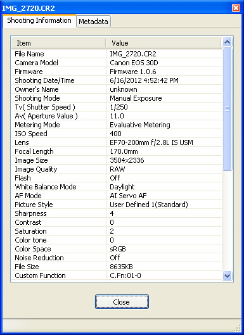Click the ISO value 400
244x335 pixels.
(116, 134)
